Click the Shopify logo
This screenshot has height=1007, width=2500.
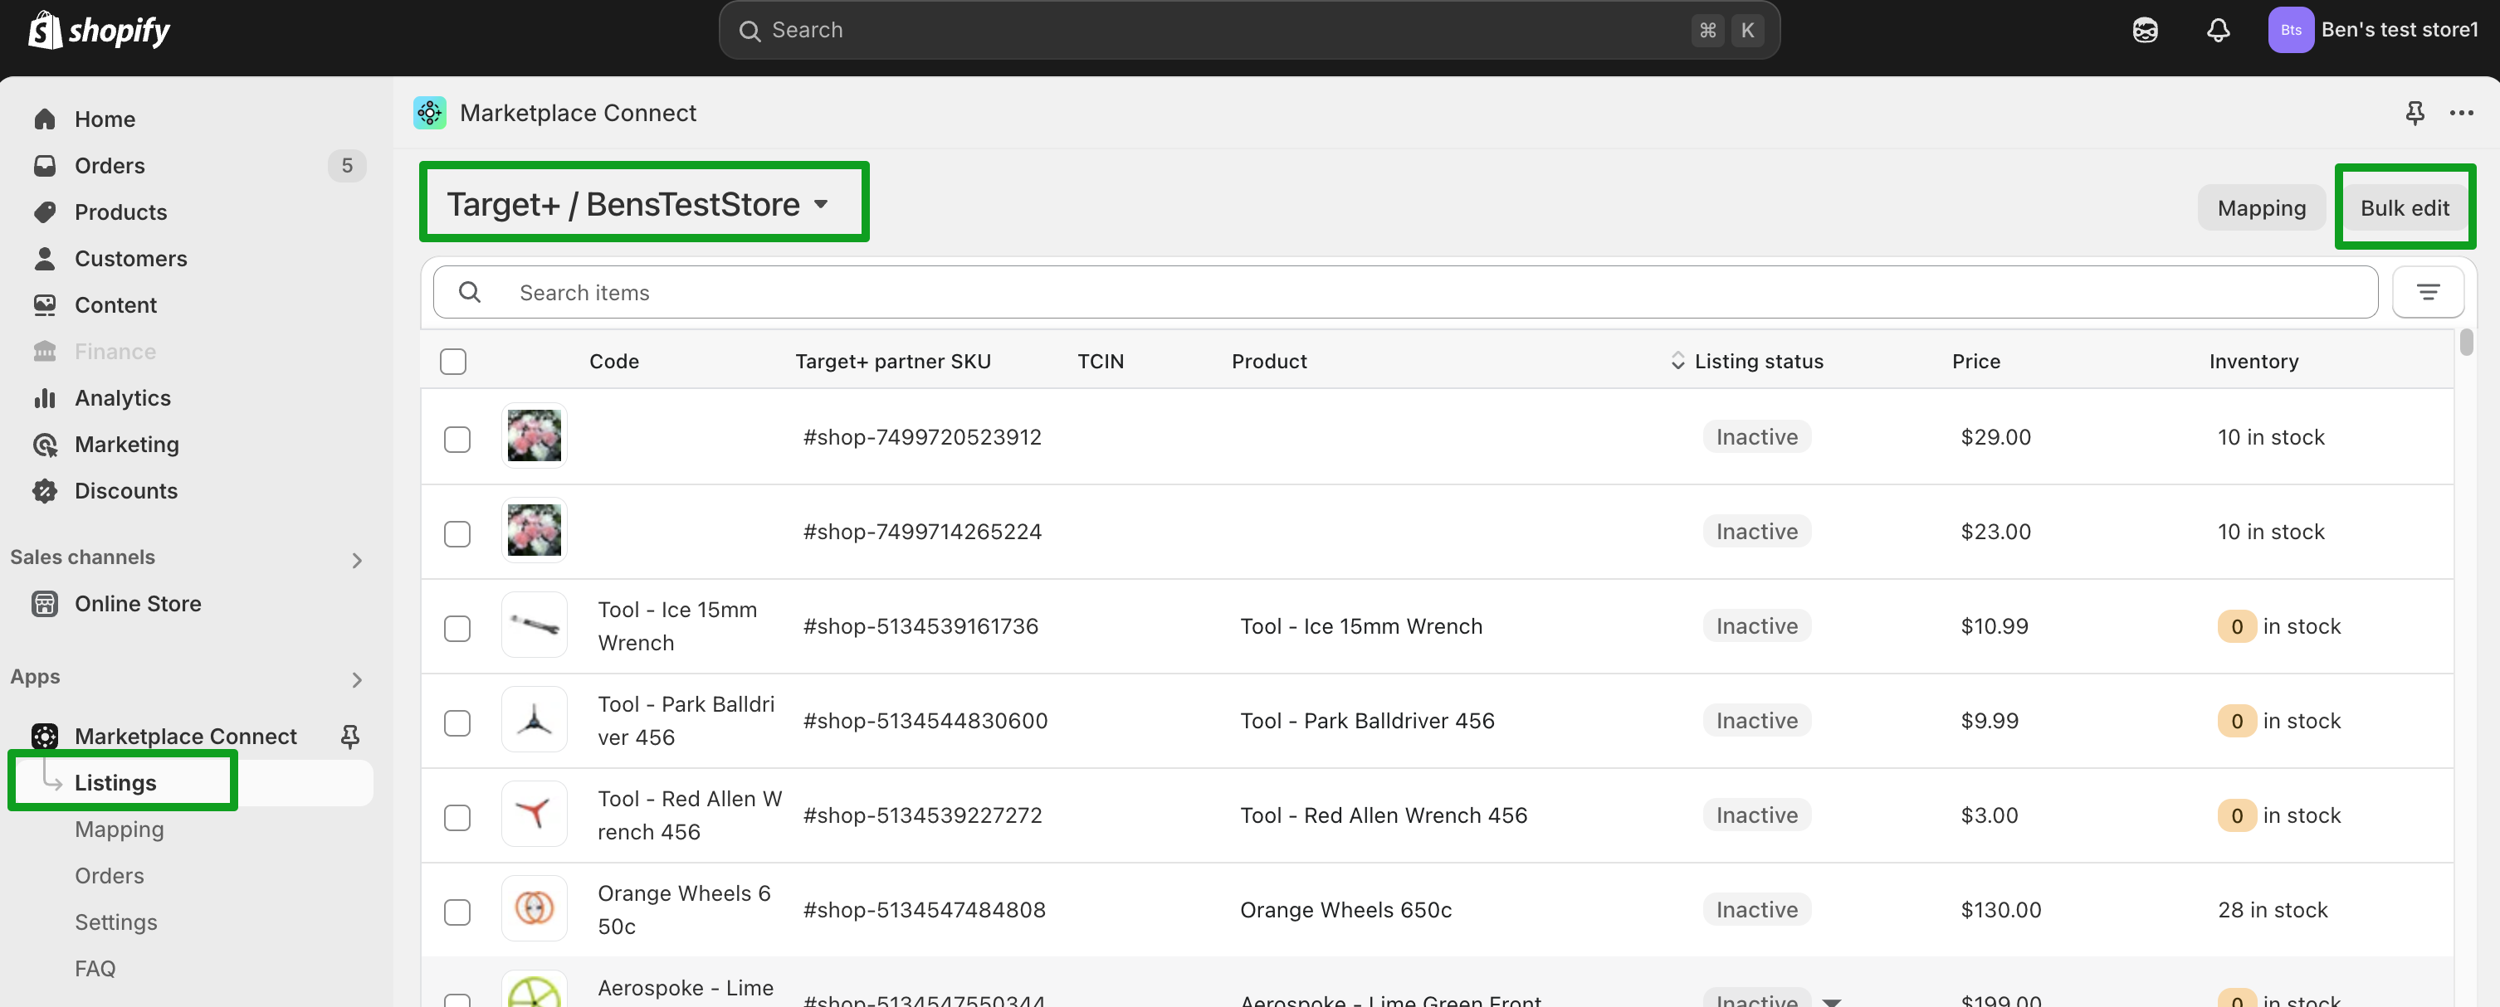[98, 30]
